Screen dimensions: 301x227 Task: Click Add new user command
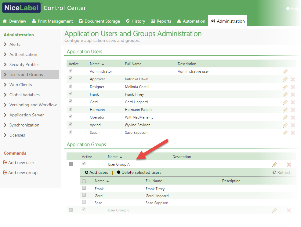click(19, 163)
